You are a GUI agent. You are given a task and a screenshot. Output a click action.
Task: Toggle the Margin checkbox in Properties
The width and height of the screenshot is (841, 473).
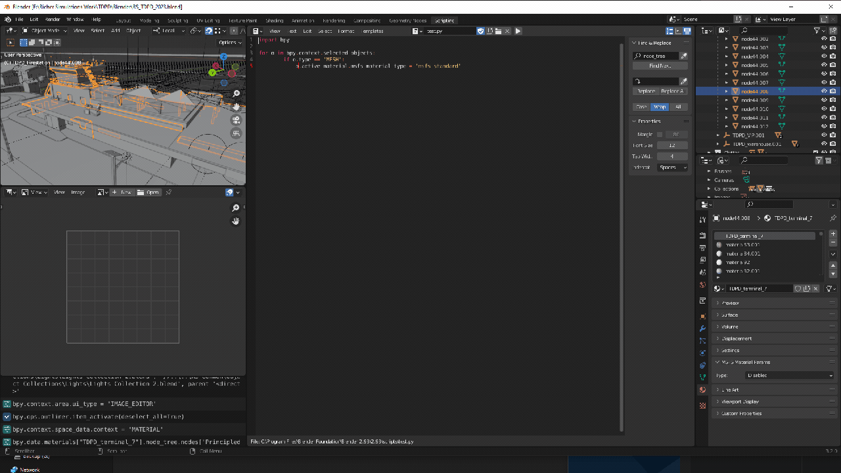(660, 134)
